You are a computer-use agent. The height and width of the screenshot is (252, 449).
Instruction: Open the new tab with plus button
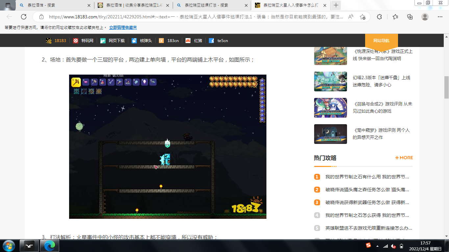pos(336,5)
